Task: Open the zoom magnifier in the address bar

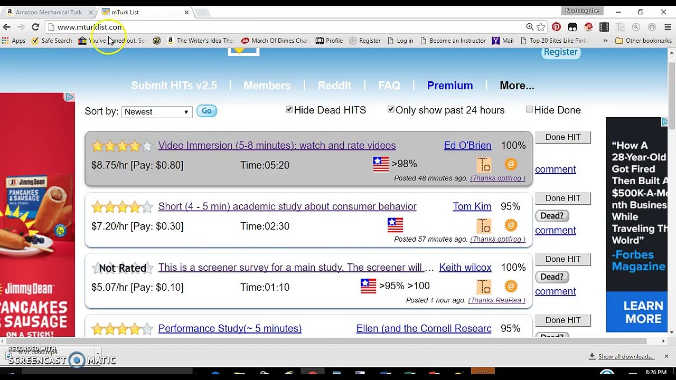Action: point(530,27)
